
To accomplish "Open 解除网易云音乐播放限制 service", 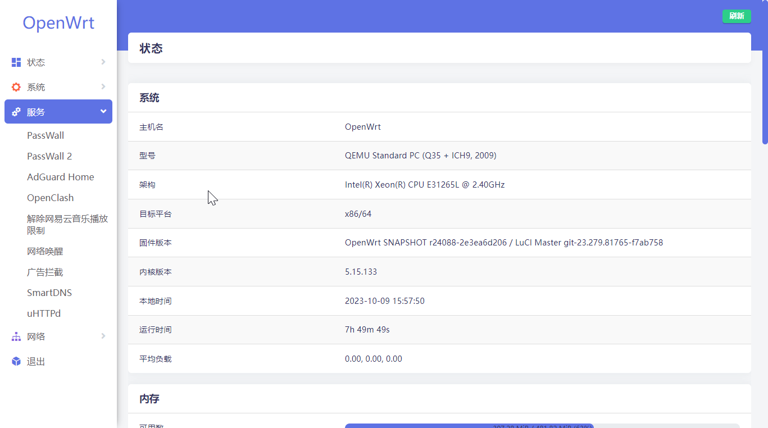I will 67,225.
